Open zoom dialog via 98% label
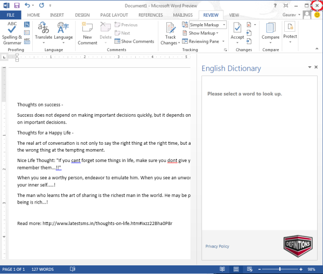Image resolution: width=323 pixels, height=274 pixels. click(x=311, y=269)
